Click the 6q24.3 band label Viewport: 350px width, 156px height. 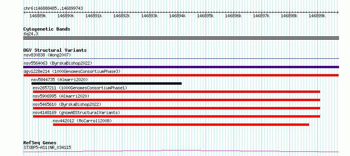pyautogui.click(x=31, y=34)
